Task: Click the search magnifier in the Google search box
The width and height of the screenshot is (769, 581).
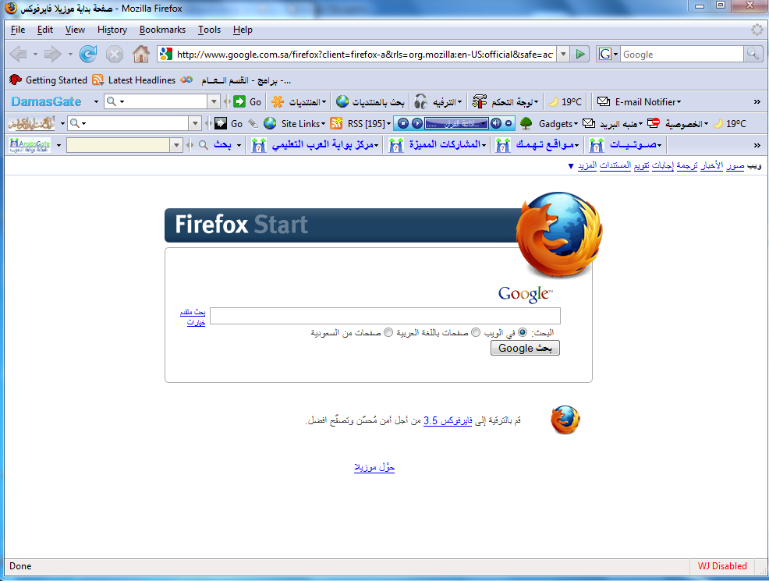Action: tap(753, 54)
